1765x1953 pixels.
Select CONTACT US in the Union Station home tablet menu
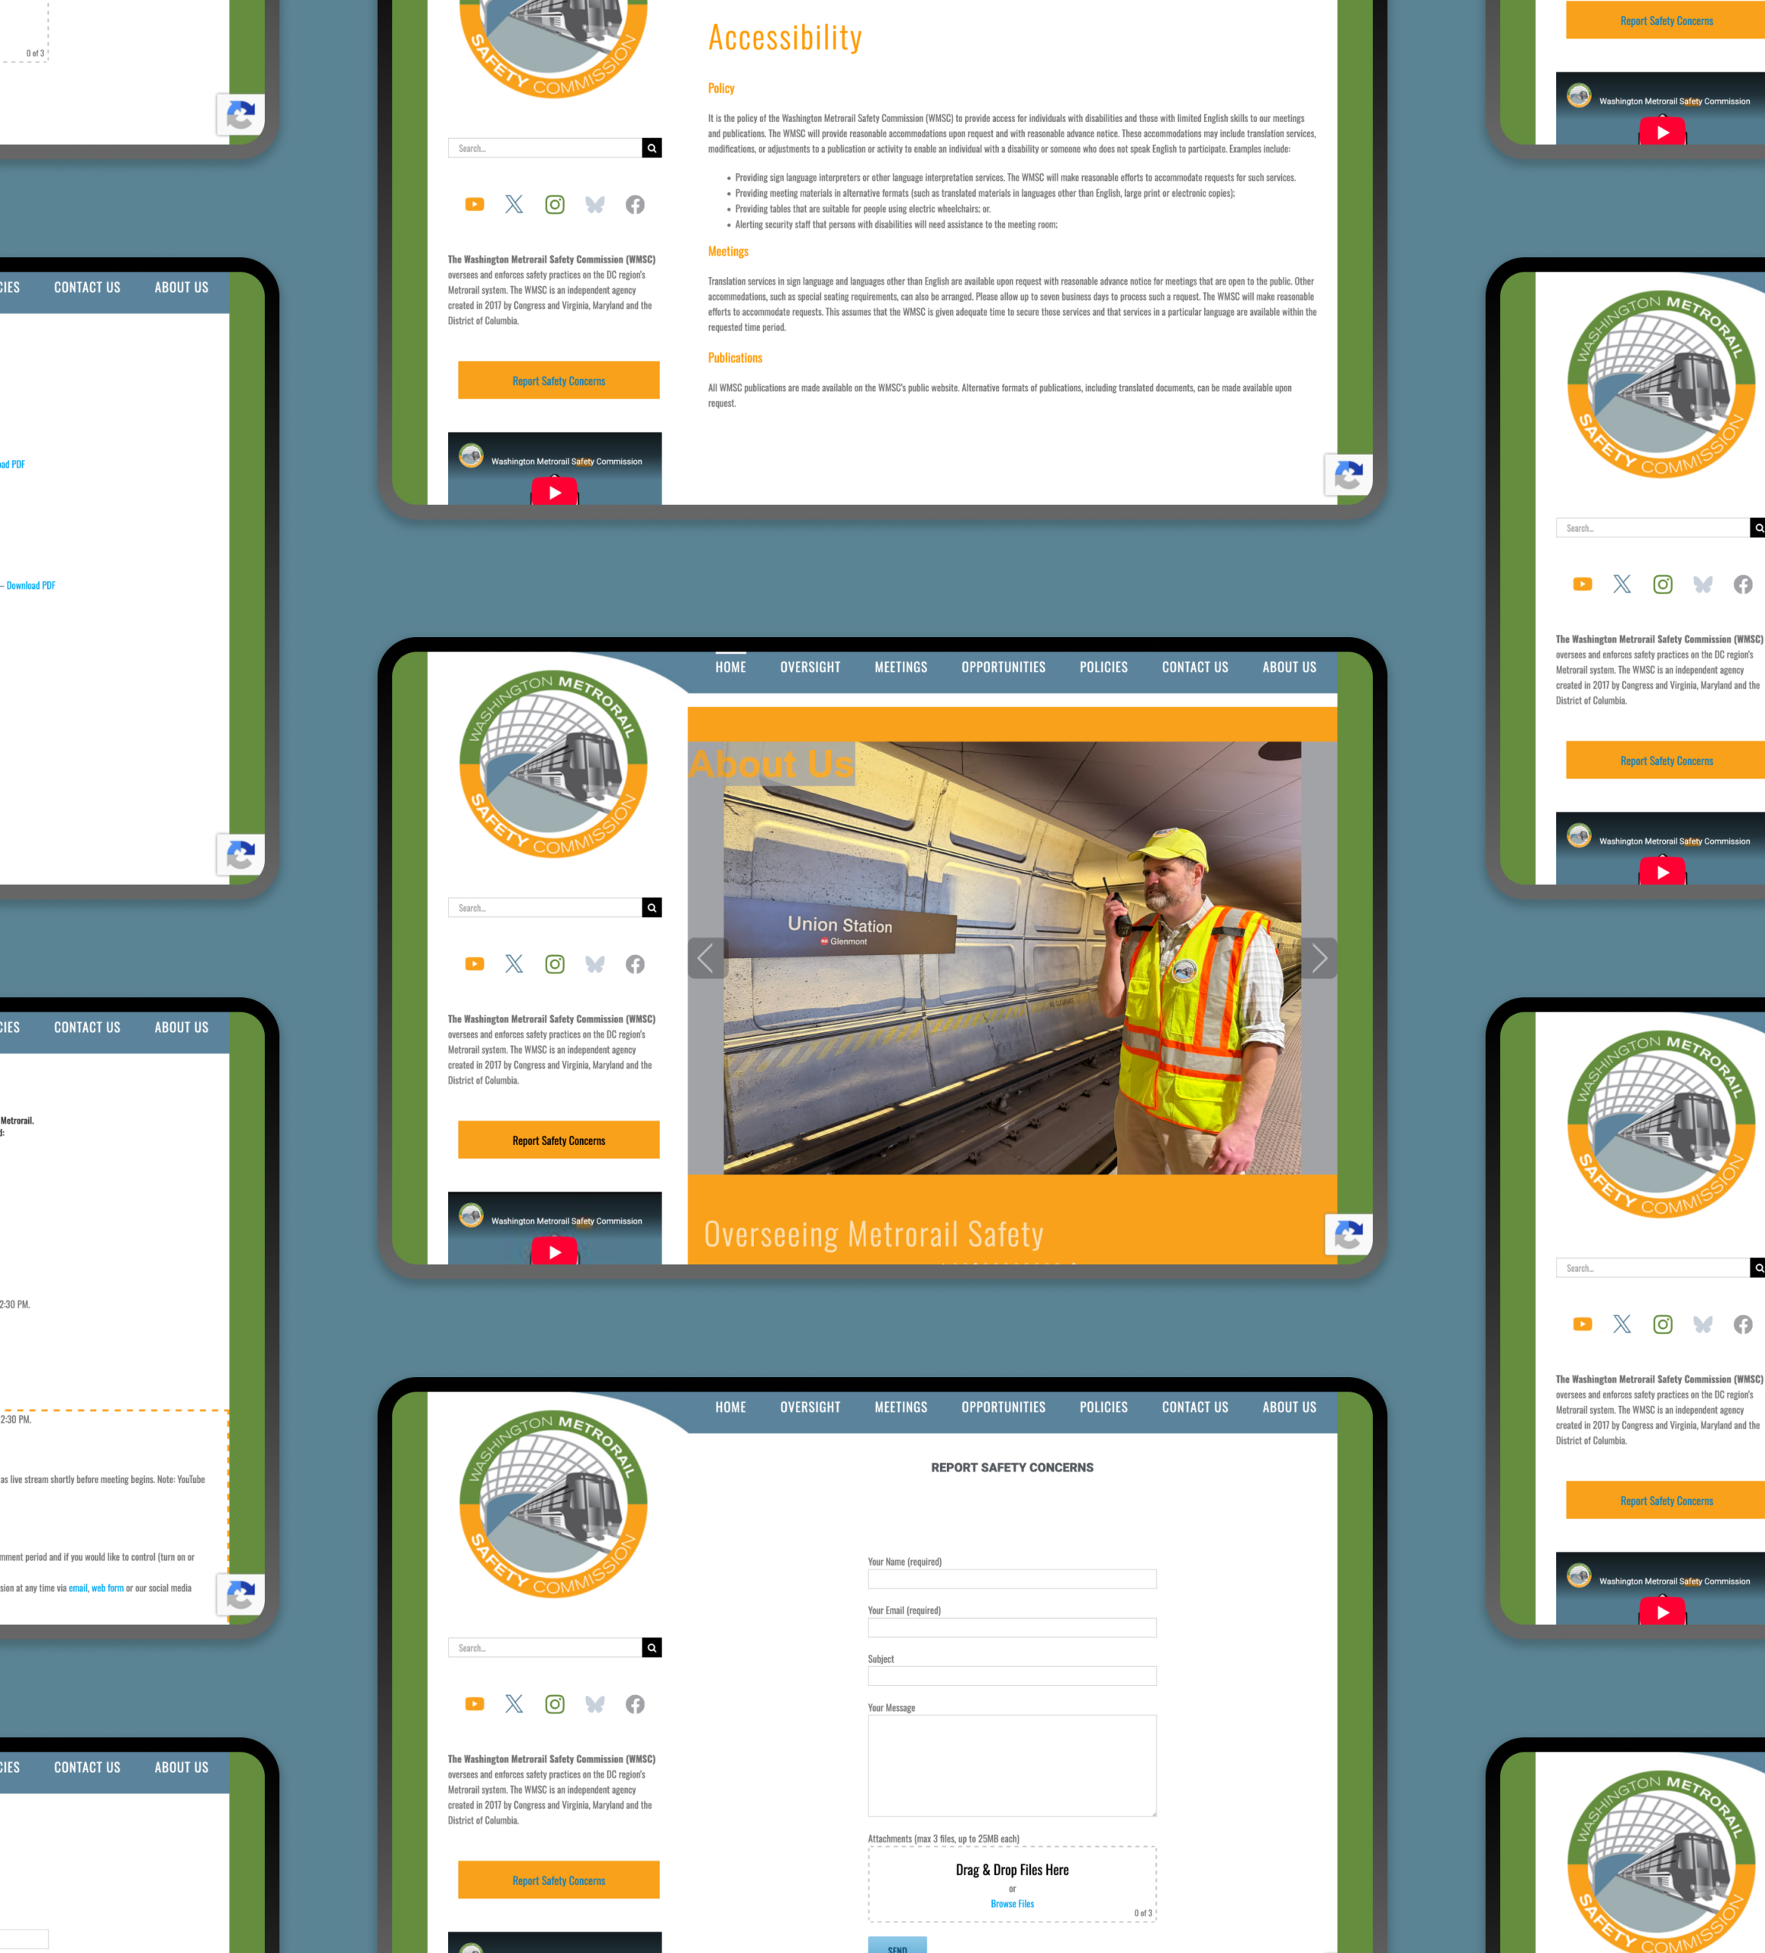coord(1195,668)
